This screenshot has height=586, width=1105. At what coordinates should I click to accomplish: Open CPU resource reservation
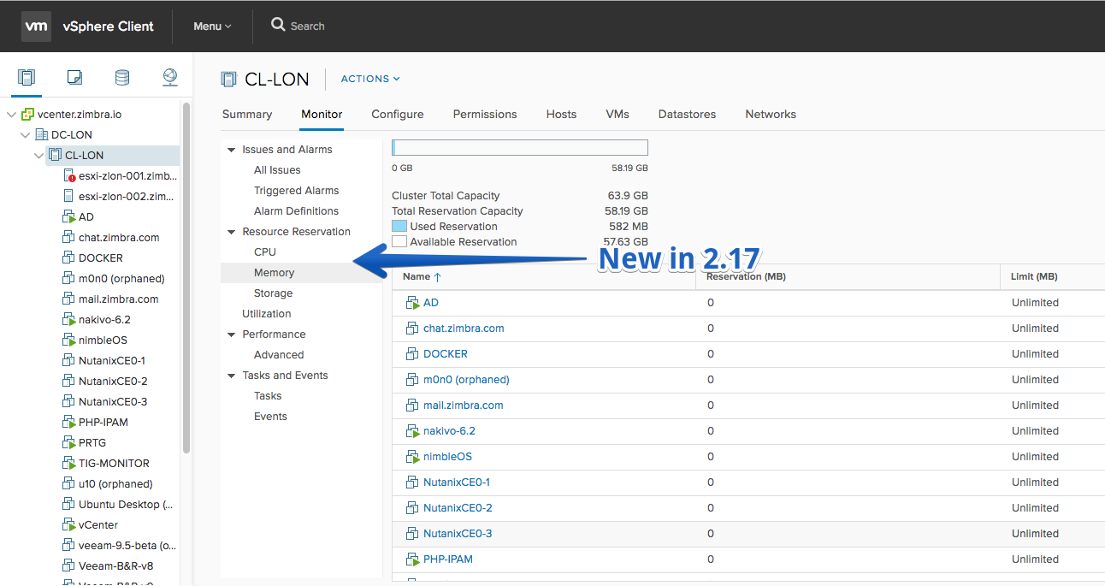point(265,252)
